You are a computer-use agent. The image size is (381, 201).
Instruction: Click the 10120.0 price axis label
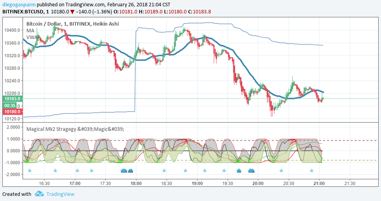(x=12, y=119)
